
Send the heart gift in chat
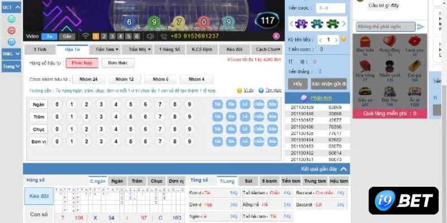click(x=389, y=42)
